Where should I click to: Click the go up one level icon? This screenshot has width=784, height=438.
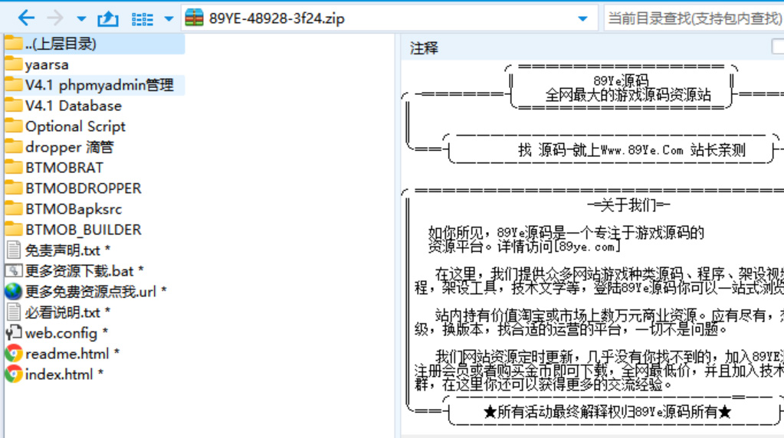(x=109, y=18)
